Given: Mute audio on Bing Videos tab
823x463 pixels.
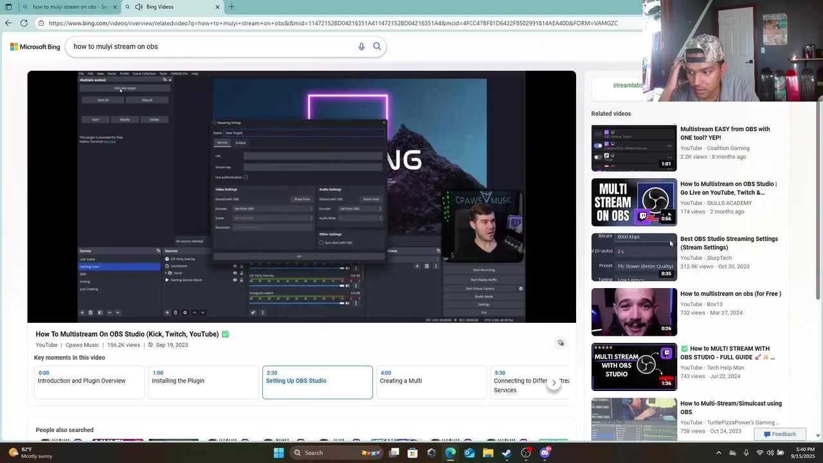Looking at the screenshot, I should (138, 7).
